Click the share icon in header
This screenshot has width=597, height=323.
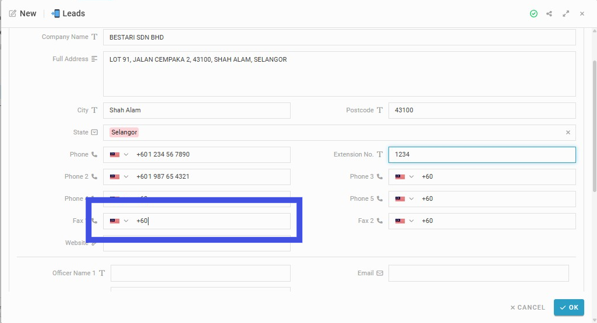click(x=549, y=14)
